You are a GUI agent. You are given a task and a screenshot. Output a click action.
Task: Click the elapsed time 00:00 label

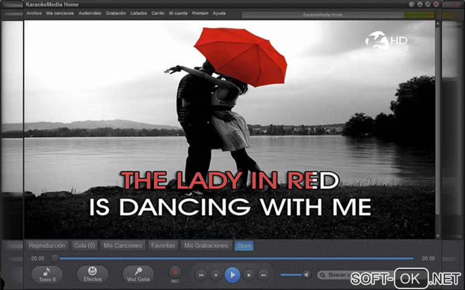(x=38, y=258)
